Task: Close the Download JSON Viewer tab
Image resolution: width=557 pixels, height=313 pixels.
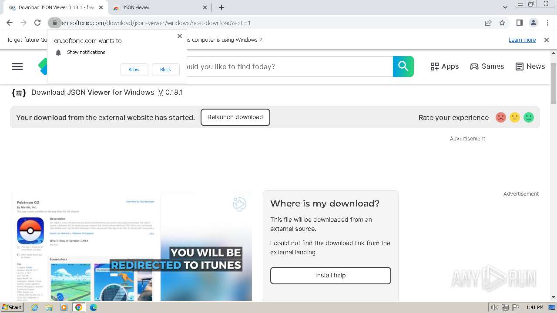Action: pos(101,7)
